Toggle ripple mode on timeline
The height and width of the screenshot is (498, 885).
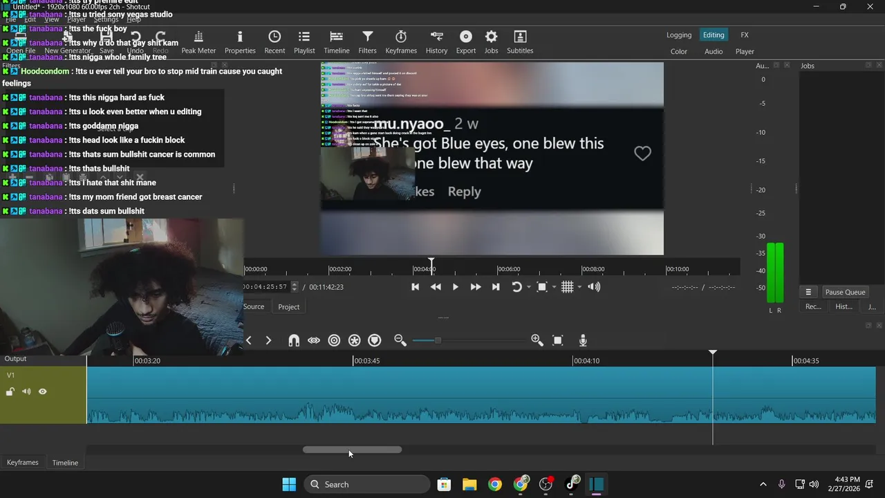click(x=334, y=340)
